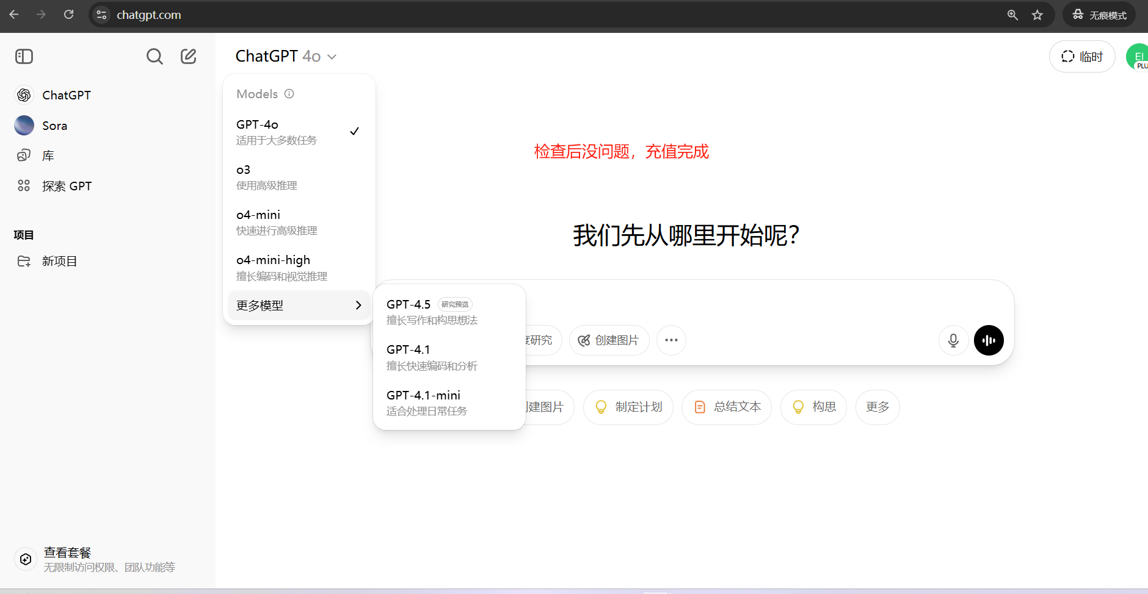Screen dimensions: 1148x594
Task: Click the 构思 suggestion chip
Action: (x=813, y=407)
